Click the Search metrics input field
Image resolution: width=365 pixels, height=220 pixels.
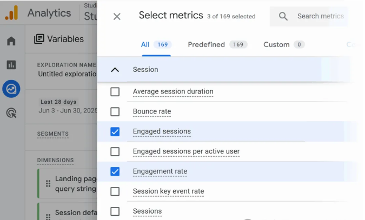tap(320, 16)
